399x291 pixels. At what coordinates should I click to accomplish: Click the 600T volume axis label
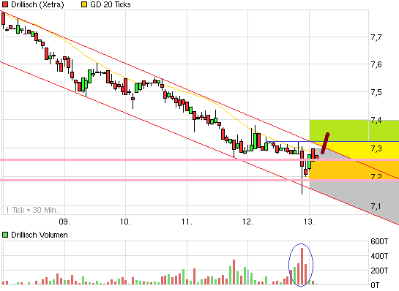(379, 241)
